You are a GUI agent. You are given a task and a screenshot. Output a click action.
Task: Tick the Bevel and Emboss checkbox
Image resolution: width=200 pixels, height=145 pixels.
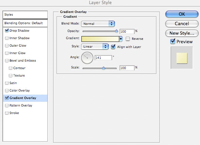tap(7, 61)
